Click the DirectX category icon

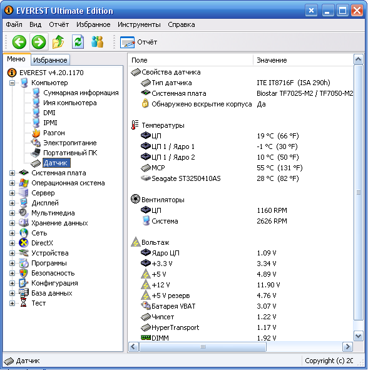24,243
